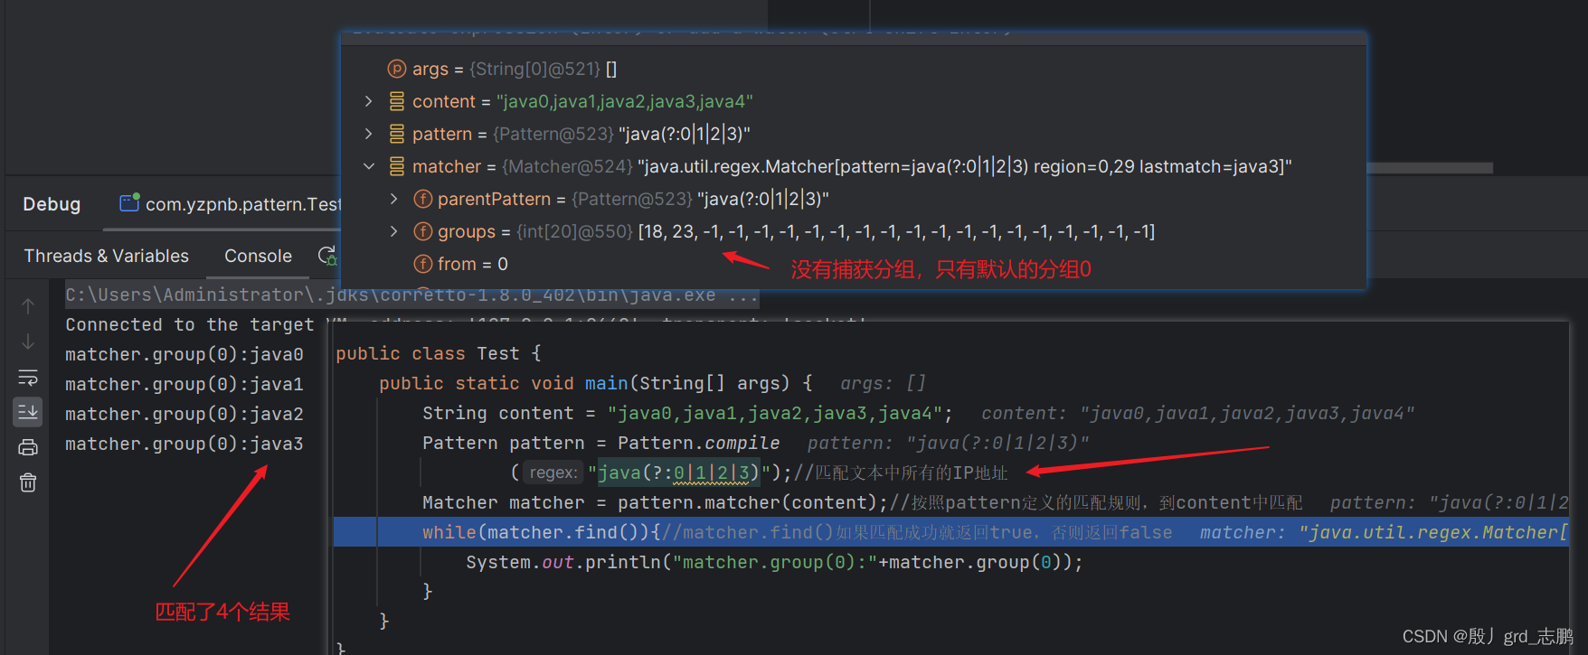Click the java.exe command line in console
1588x655 pixels.
tap(411, 295)
